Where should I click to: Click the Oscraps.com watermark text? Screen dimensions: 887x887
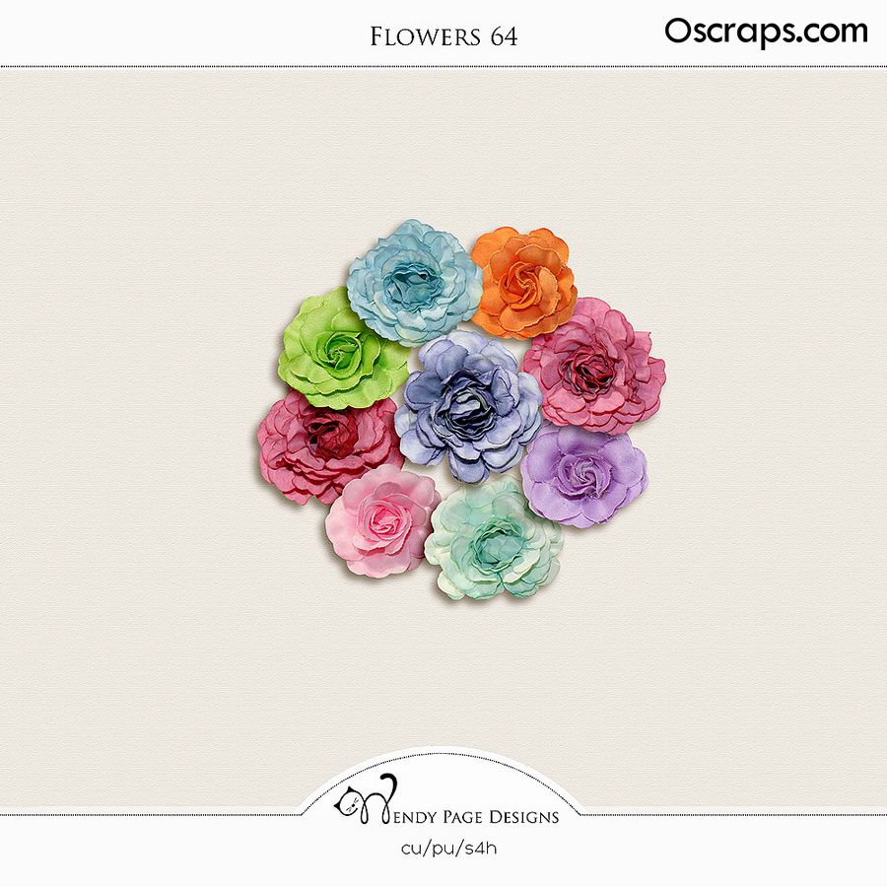[x=766, y=32]
